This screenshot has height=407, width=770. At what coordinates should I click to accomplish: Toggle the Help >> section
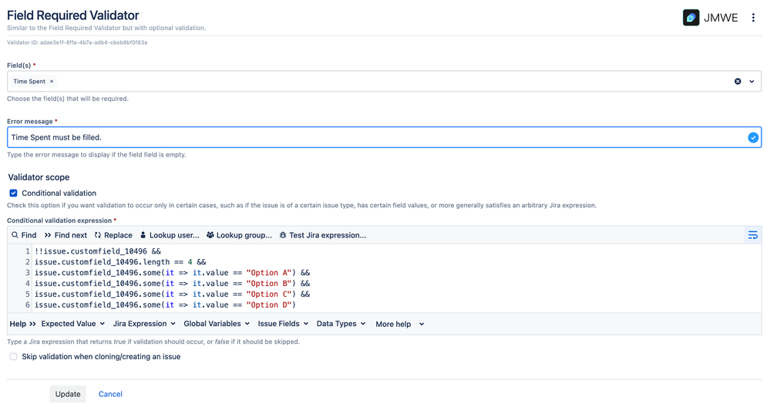22,324
